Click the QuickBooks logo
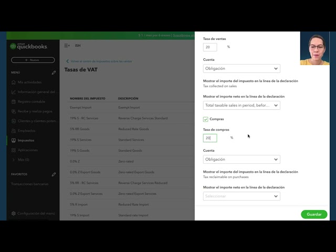336x252 pixels. point(28,46)
